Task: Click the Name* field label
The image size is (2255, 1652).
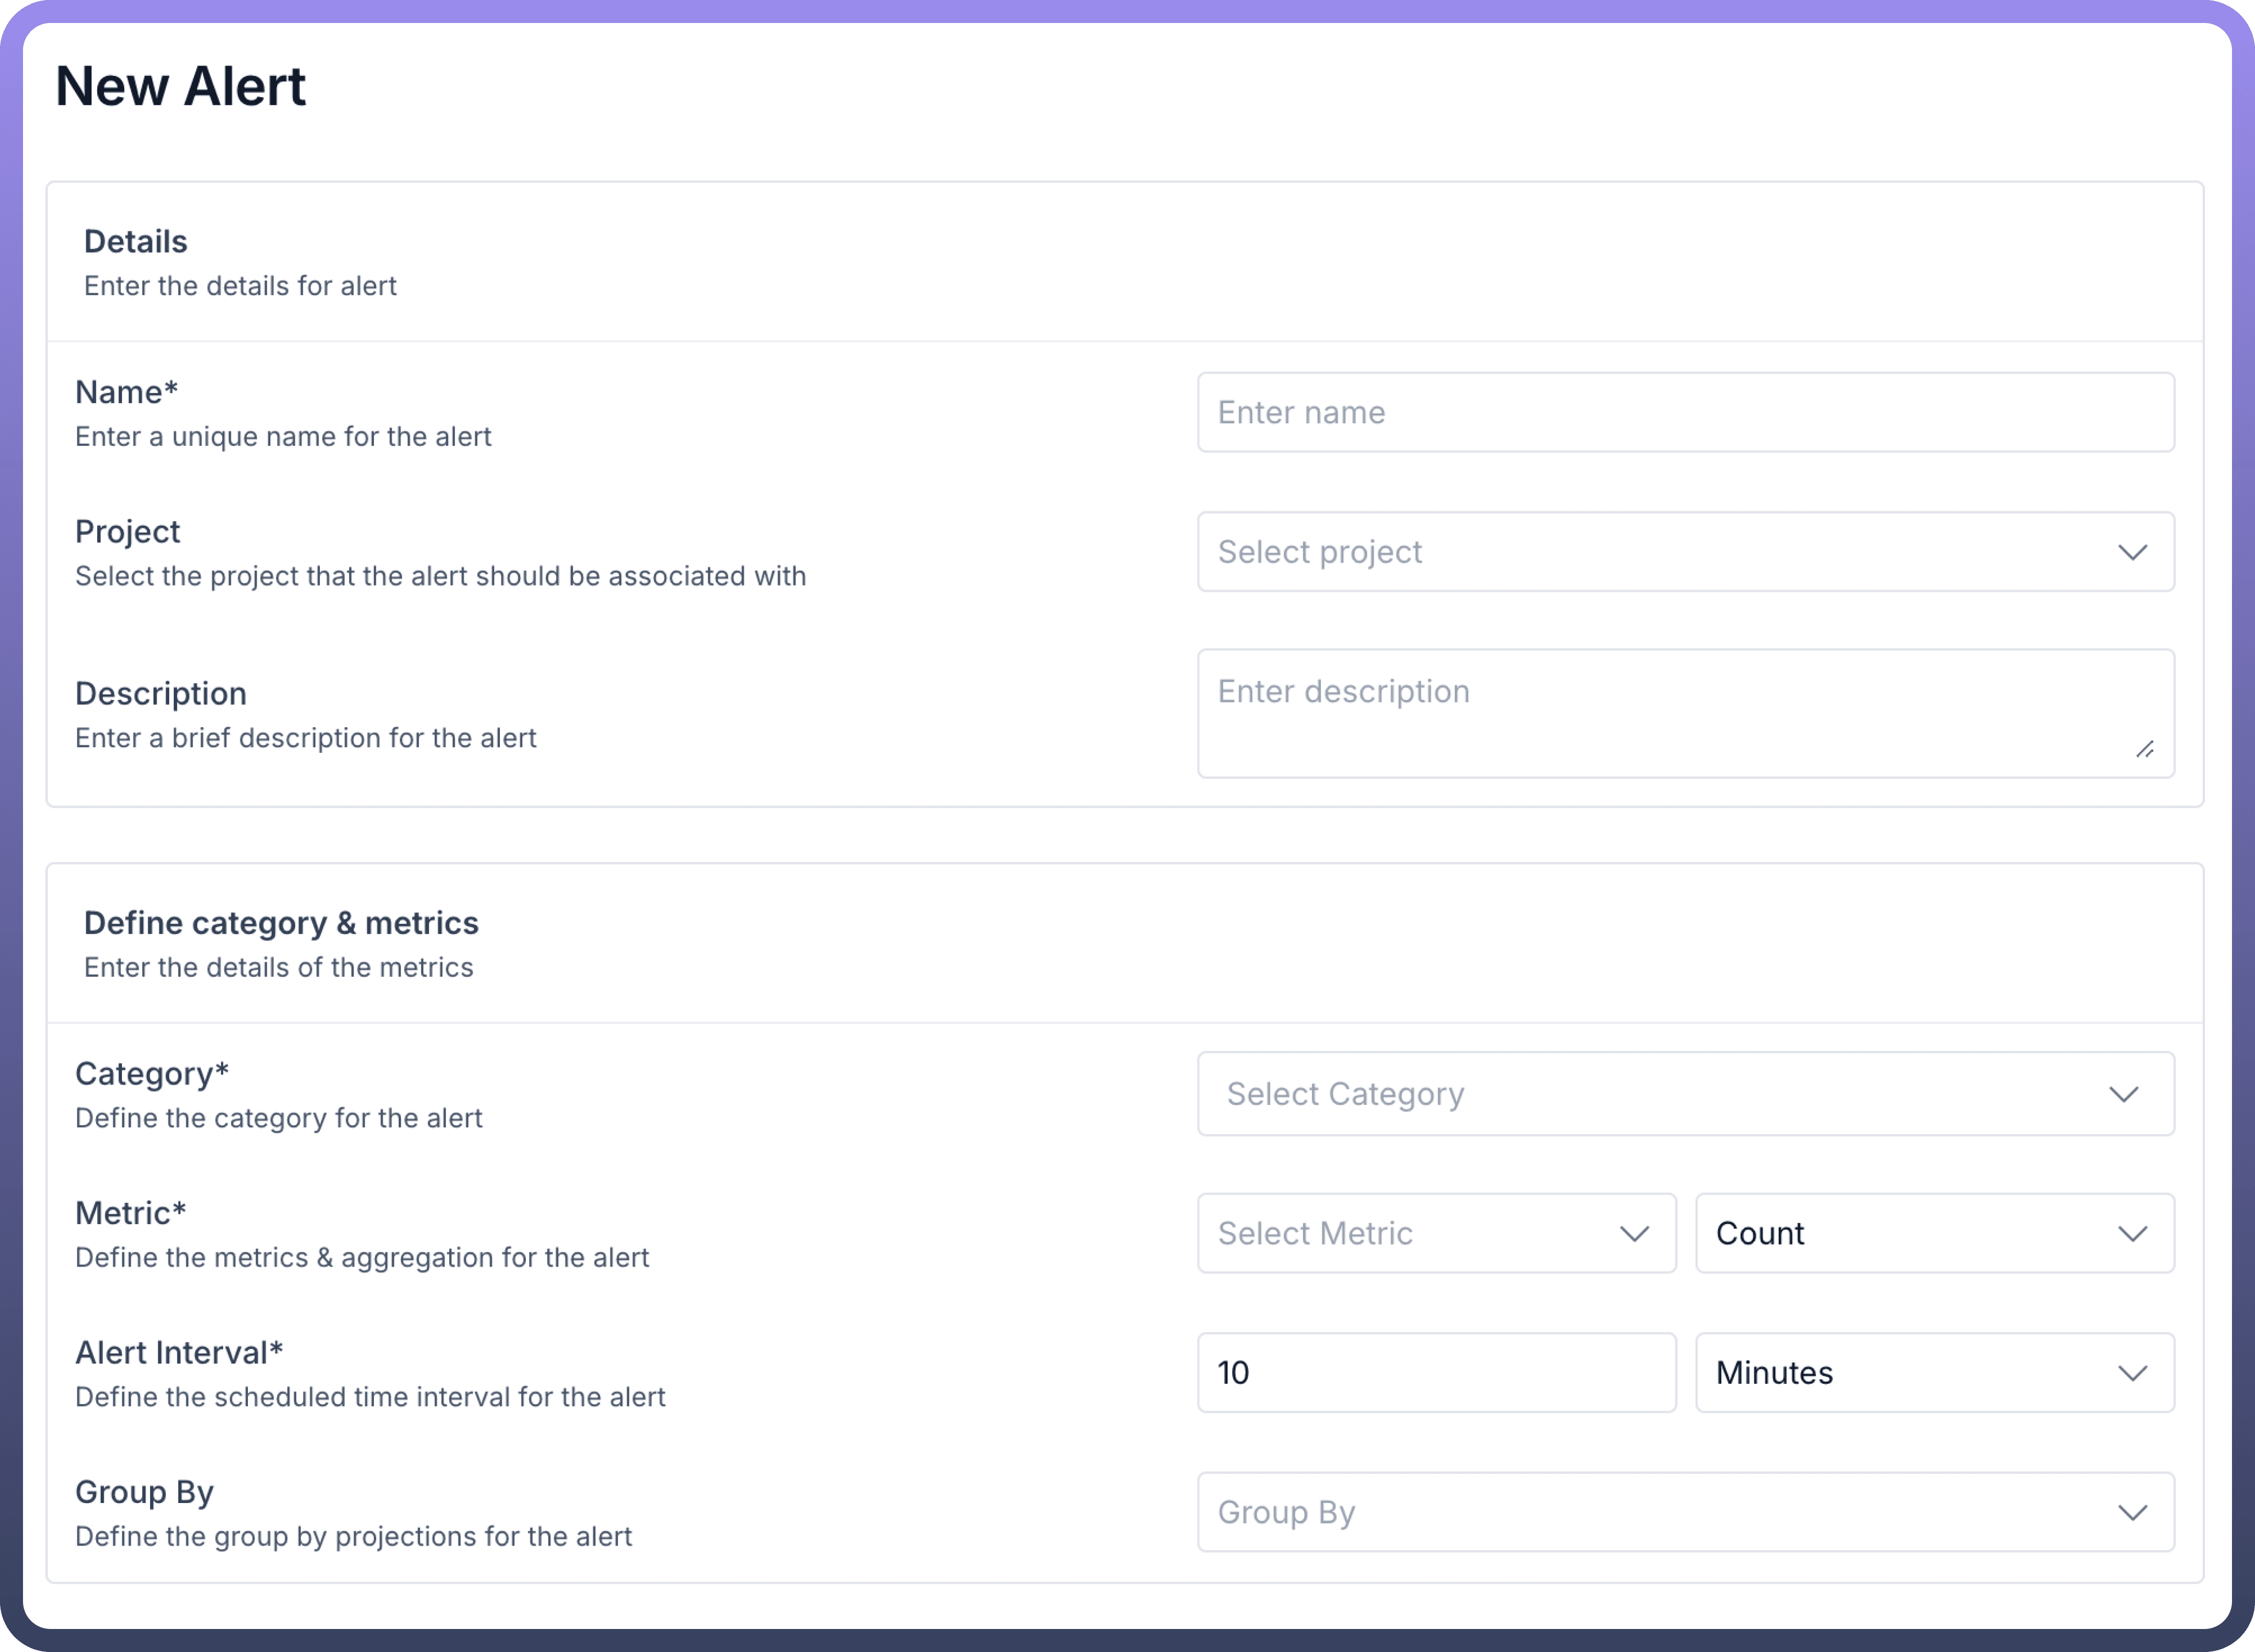Action: click(x=126, y=392)
